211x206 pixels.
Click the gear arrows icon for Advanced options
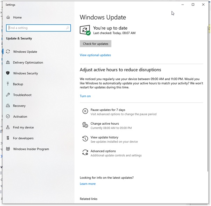(x=85, y=153)
